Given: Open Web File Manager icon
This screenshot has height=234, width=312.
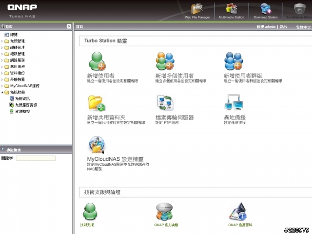Looking at the screenshot, I should [197, 9].
